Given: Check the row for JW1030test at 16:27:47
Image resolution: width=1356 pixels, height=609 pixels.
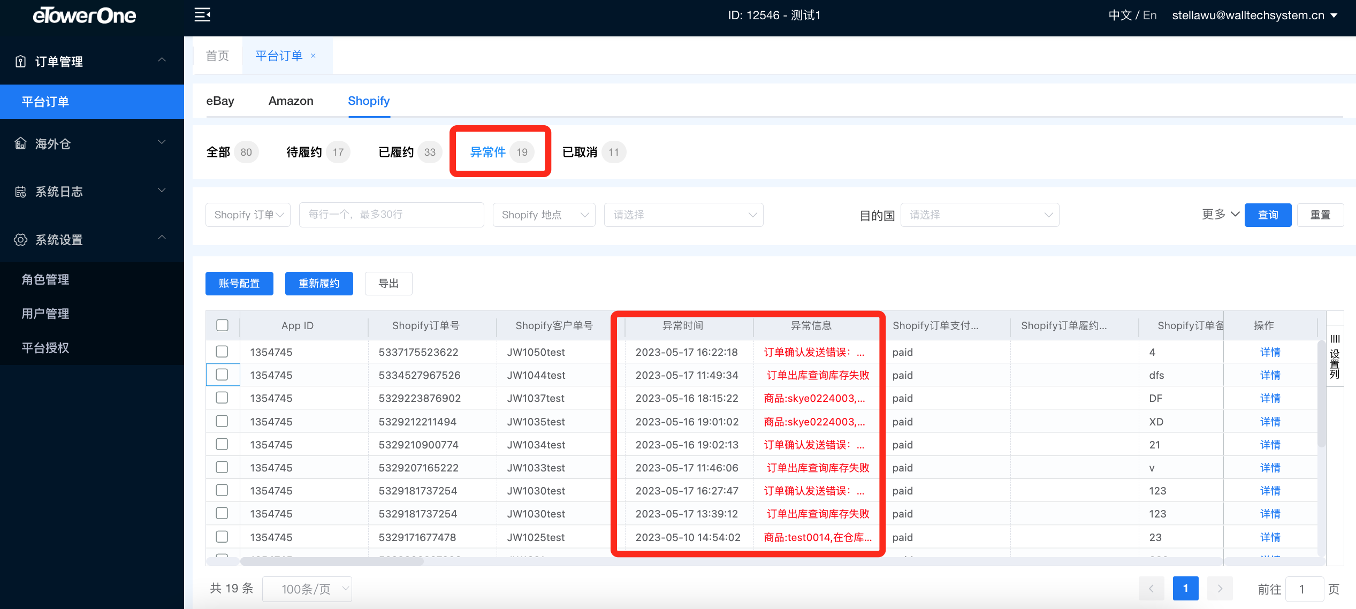Looking at the screenshot, I should [x=222, y=490].
